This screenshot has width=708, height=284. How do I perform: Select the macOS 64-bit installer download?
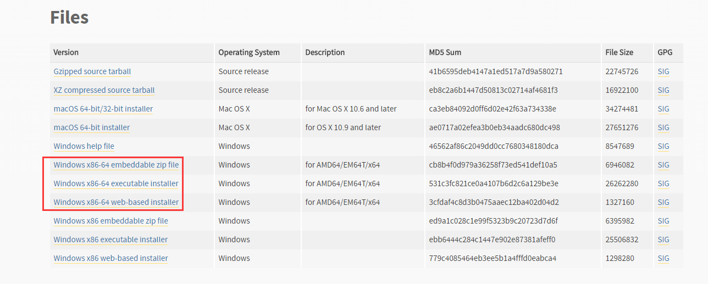[92, 127]
